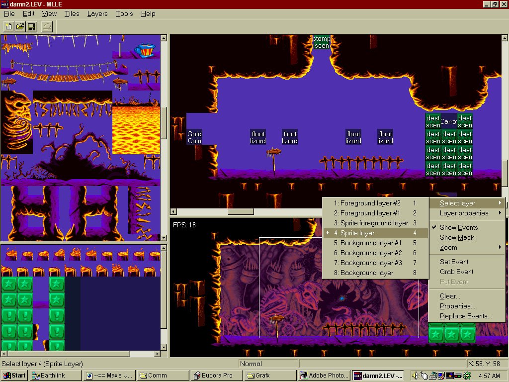The height and width of the screenshot is (382, 509).
Task: Click the Save level toolbar icon
Action: 31,27
